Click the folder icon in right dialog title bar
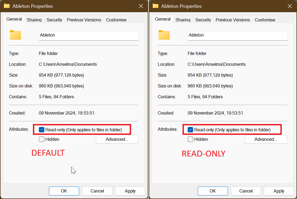 (x=156, y=6)
